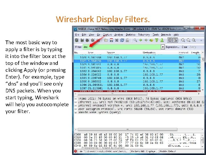Click the Expression... button
The width and height of the screenshot is (206, 155).
point(173,47)
